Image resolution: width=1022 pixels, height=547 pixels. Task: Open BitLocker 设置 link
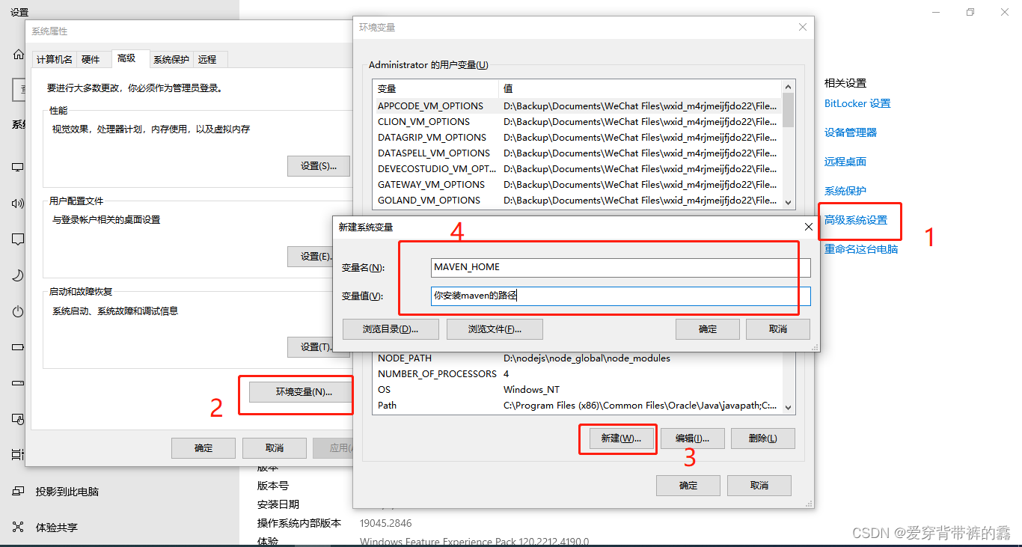coord(857,104)
